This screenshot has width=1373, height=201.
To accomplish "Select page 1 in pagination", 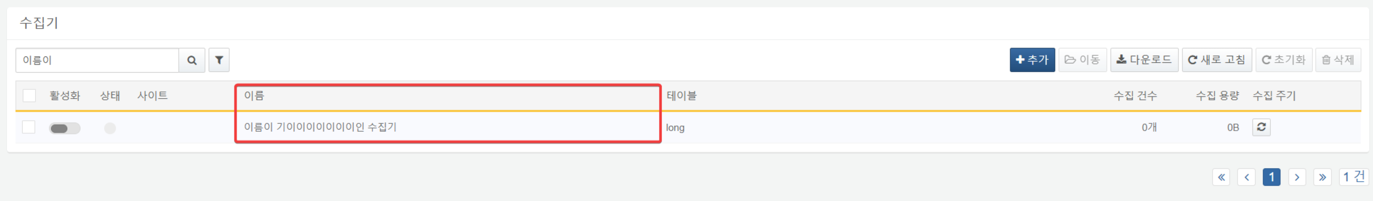I will coord(1271,177).
